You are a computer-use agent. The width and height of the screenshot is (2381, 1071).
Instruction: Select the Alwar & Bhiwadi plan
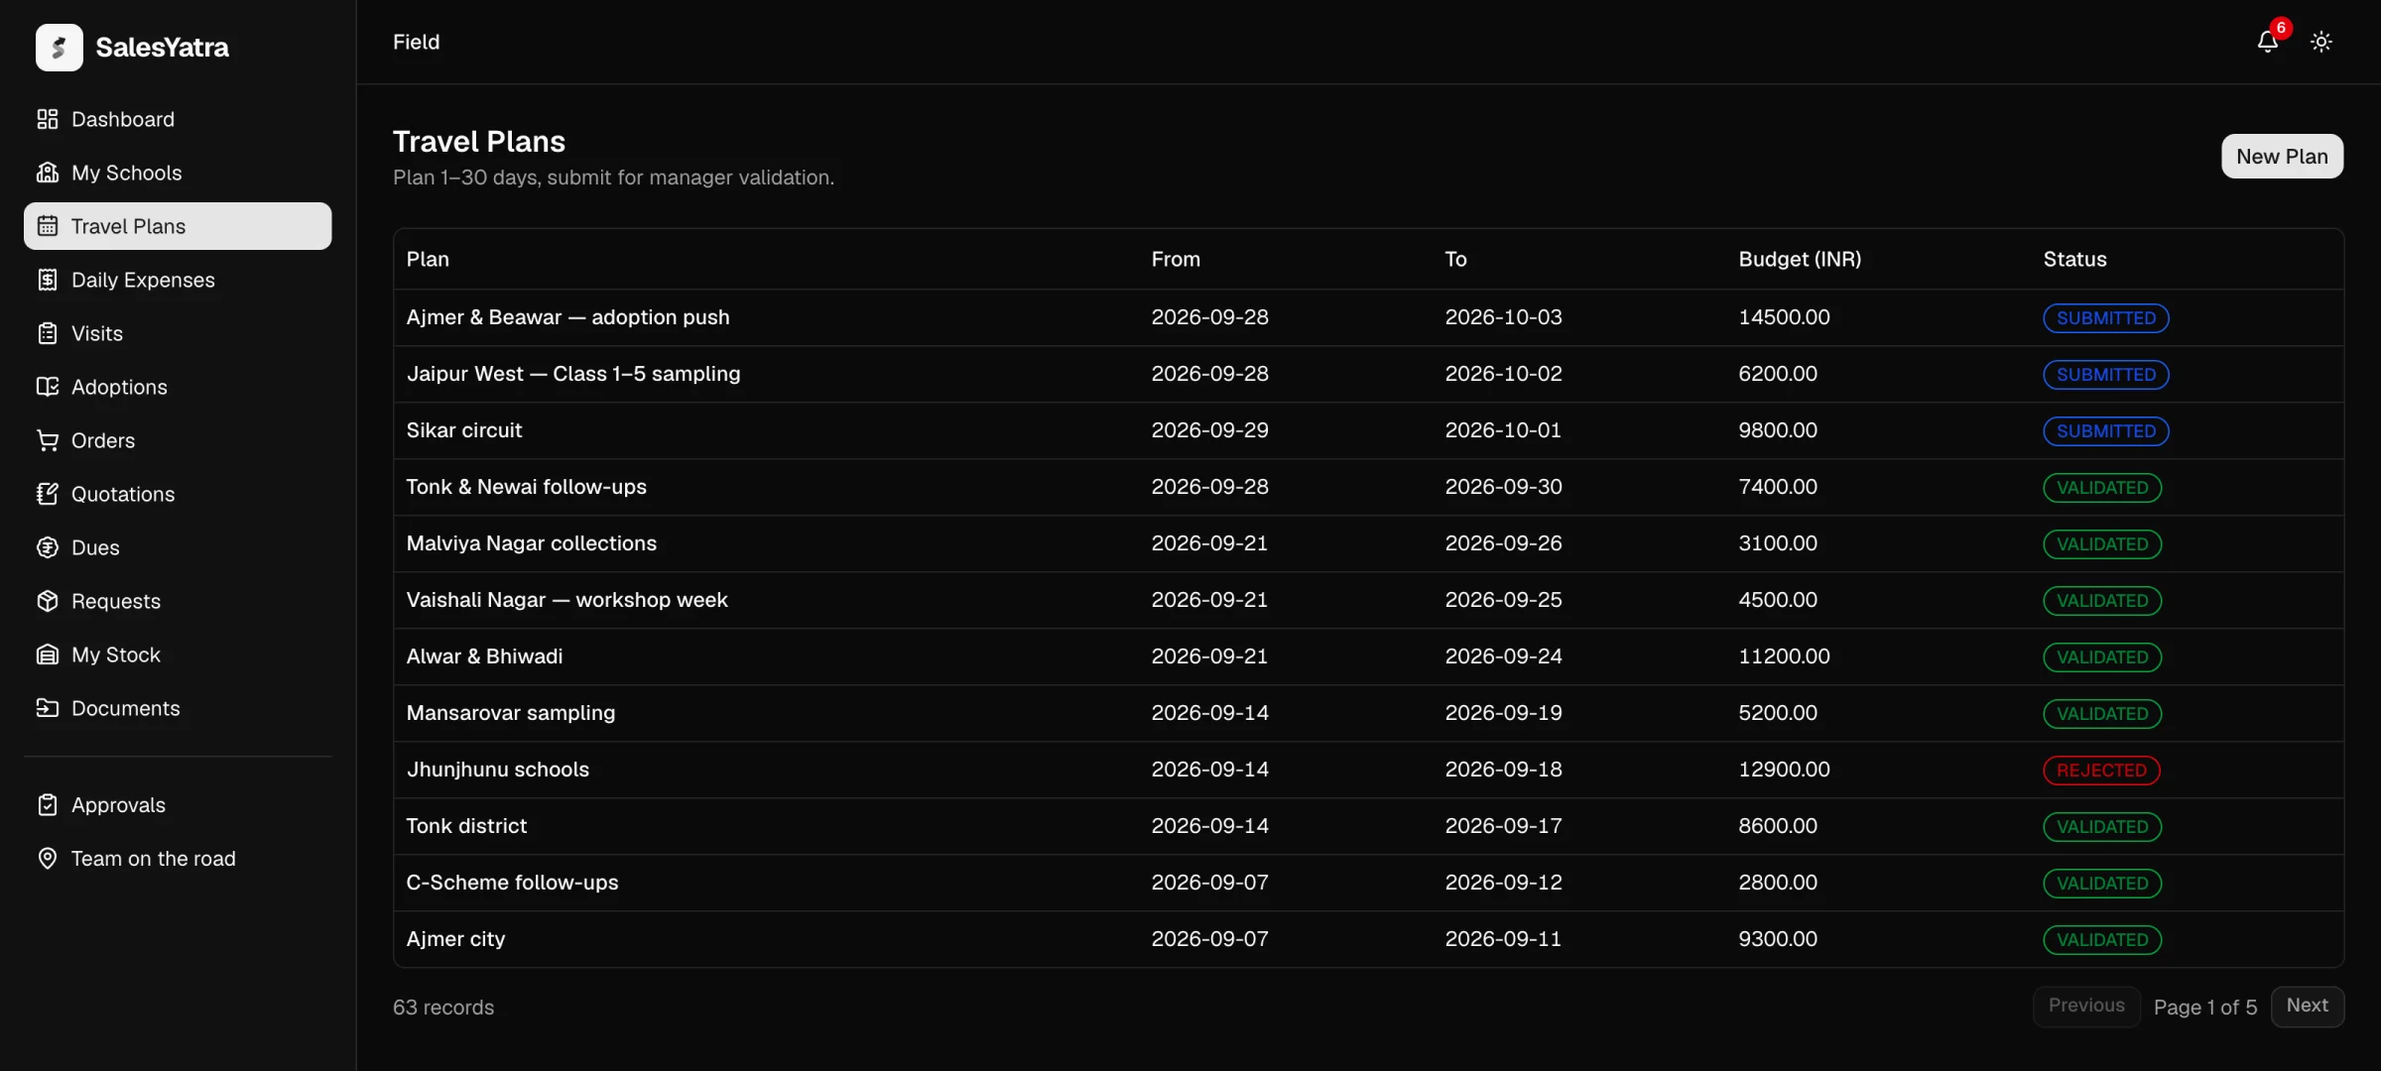tap(1368, 656)
